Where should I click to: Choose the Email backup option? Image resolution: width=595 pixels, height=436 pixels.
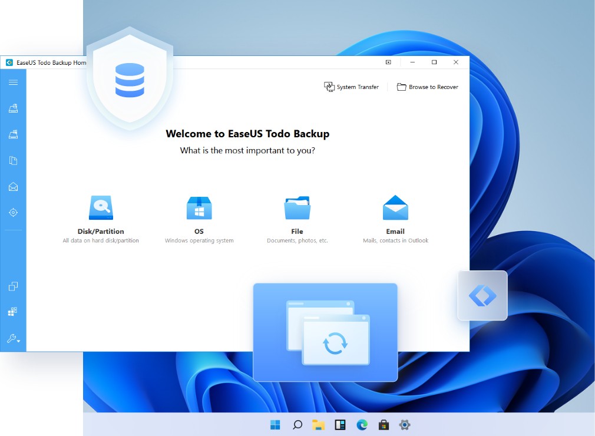click(395, 219)
